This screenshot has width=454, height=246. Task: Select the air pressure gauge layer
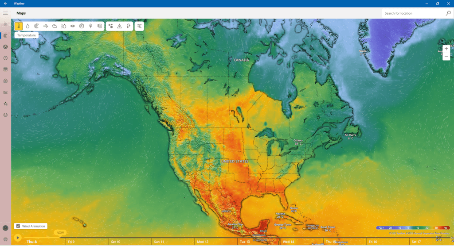point(82,26)
